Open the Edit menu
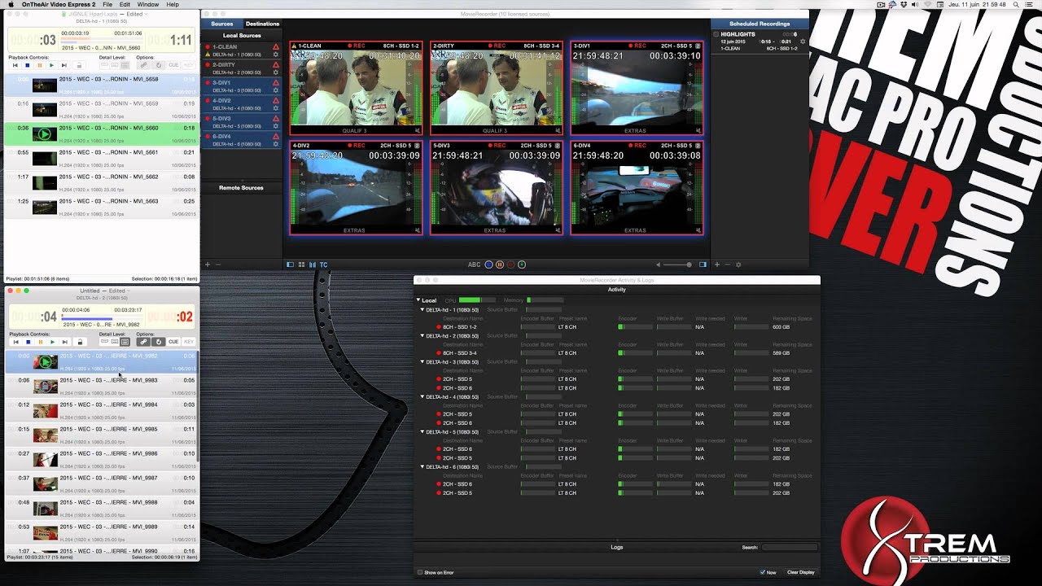Screen dimensions: 1042x586 click(125, 5)
